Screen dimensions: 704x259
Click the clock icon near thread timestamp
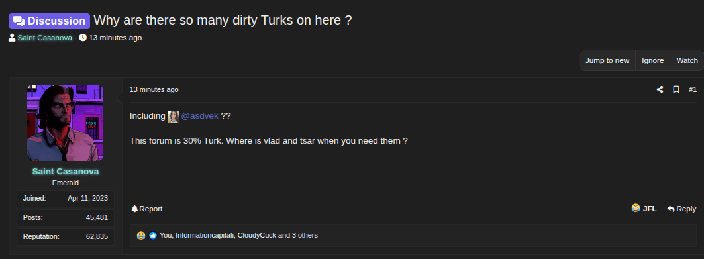point(83,38)
